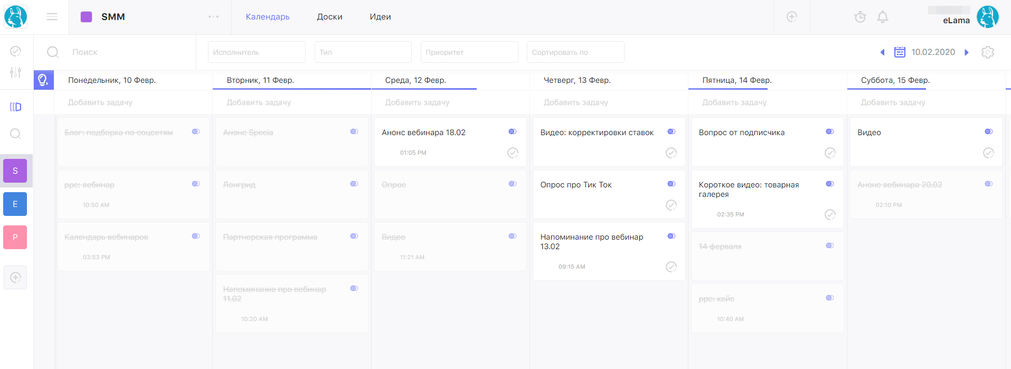Click 'Добавить задачу' under Четверг
Image resolution: width=1011 pixels, height=369 pixels.
(575, 102)
